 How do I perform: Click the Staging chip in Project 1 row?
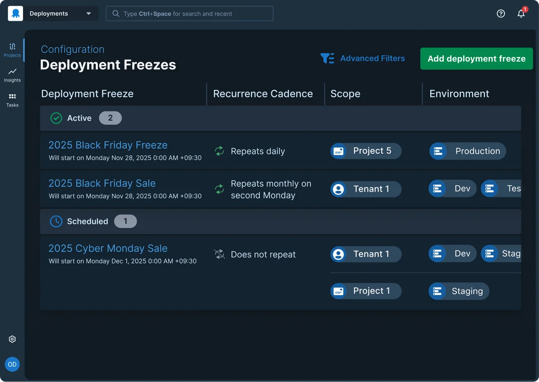459,291
